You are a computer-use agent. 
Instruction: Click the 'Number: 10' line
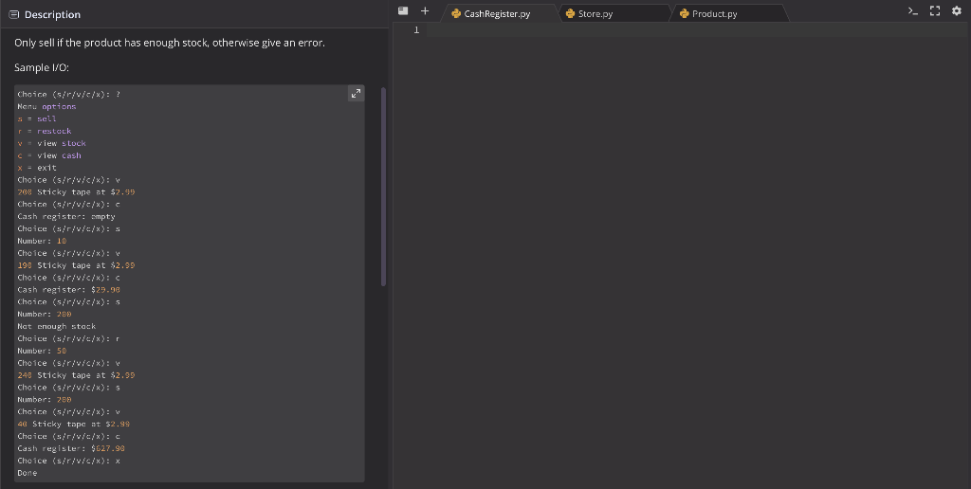[x=42, y=241]
